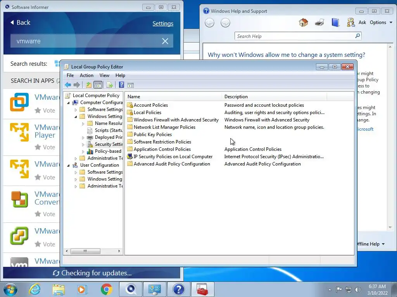Viewport: 397px width, 297px height.
Task: Select the Account Policies folder icon
Action: coord(130,105)
